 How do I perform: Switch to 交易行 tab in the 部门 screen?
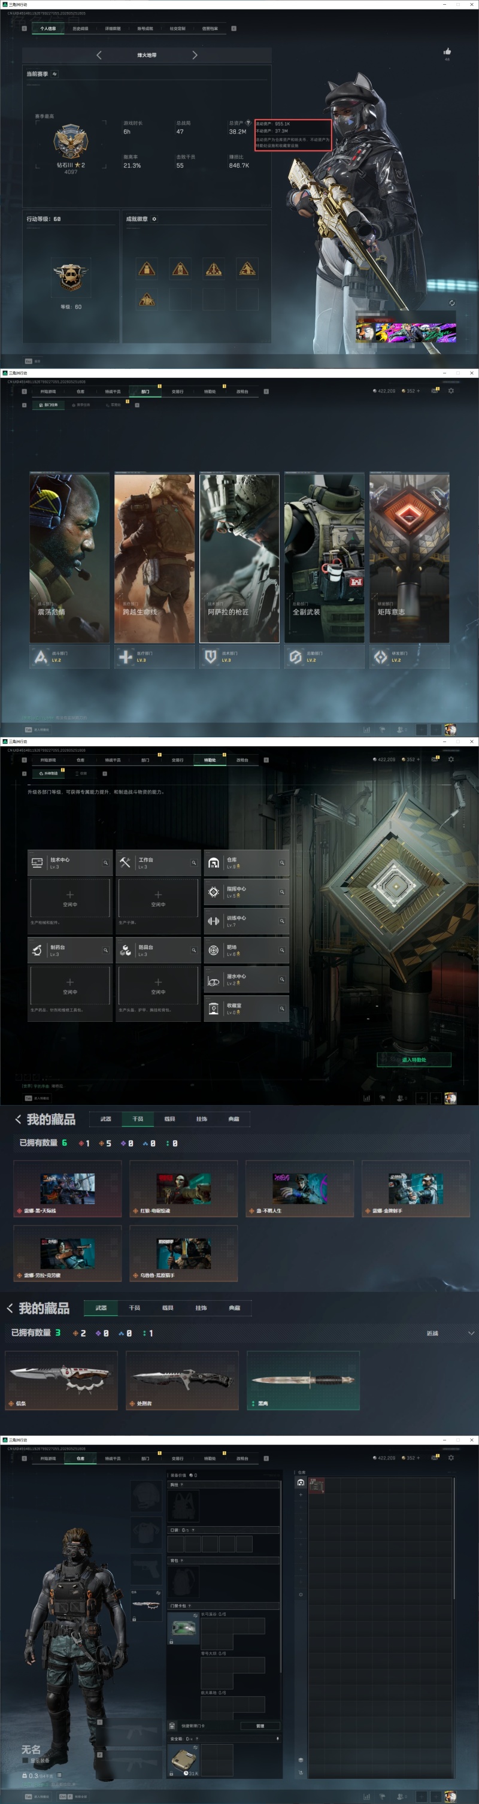pos(178,392)
